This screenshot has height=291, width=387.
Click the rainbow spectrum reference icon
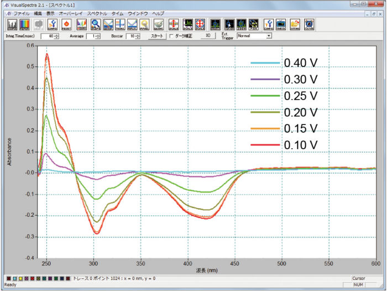tap(25, 24)
